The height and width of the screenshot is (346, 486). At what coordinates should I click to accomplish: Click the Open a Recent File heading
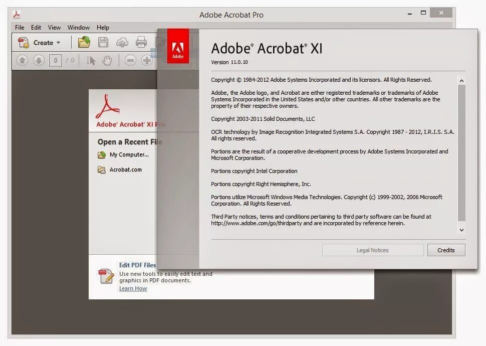[x=130, y=142]
